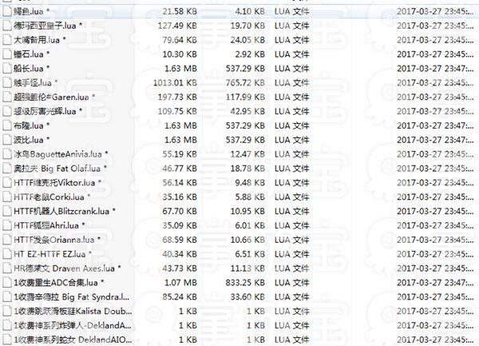Click the file icon beside 波比.lua
The height and width of the screenshot is (346, 479).
6,140
